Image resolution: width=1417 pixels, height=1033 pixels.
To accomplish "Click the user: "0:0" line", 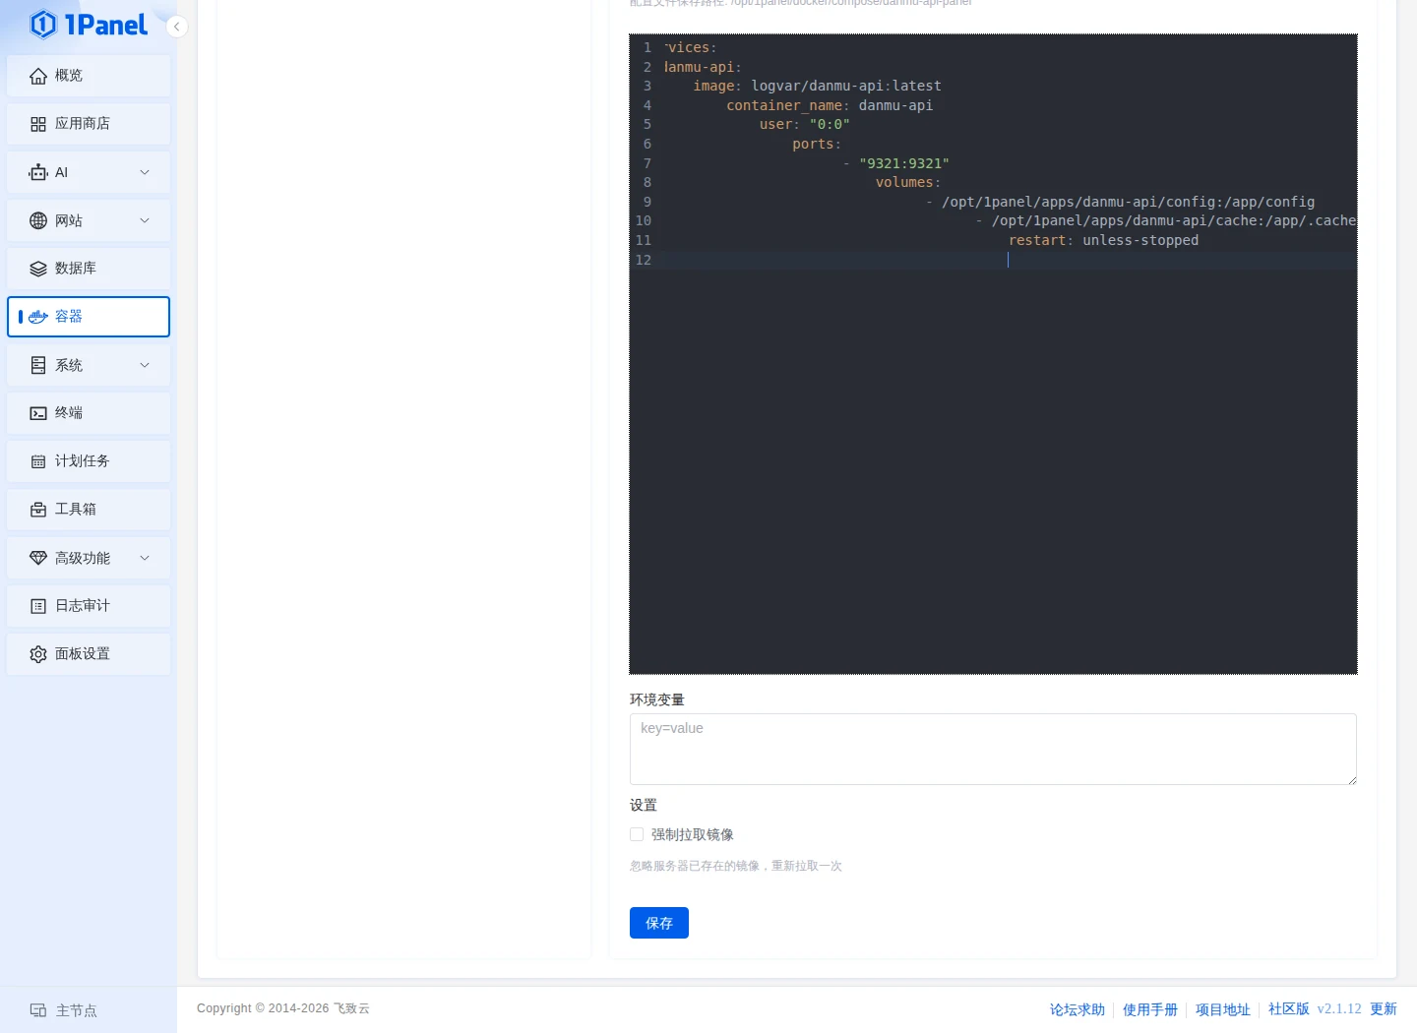I will click(x=804, y=124).
